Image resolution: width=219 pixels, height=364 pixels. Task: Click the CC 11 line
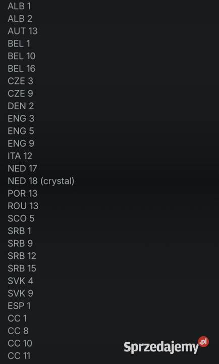coord(19,356)
